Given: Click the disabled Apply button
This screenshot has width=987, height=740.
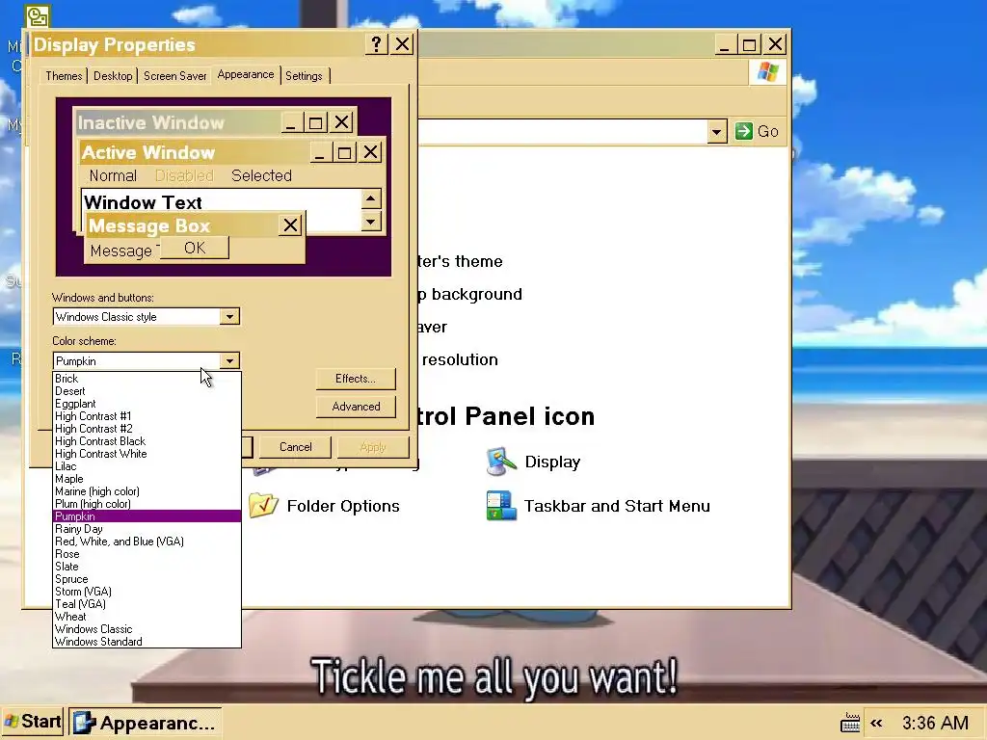Looking at the screenshot, I should [373, 447].
